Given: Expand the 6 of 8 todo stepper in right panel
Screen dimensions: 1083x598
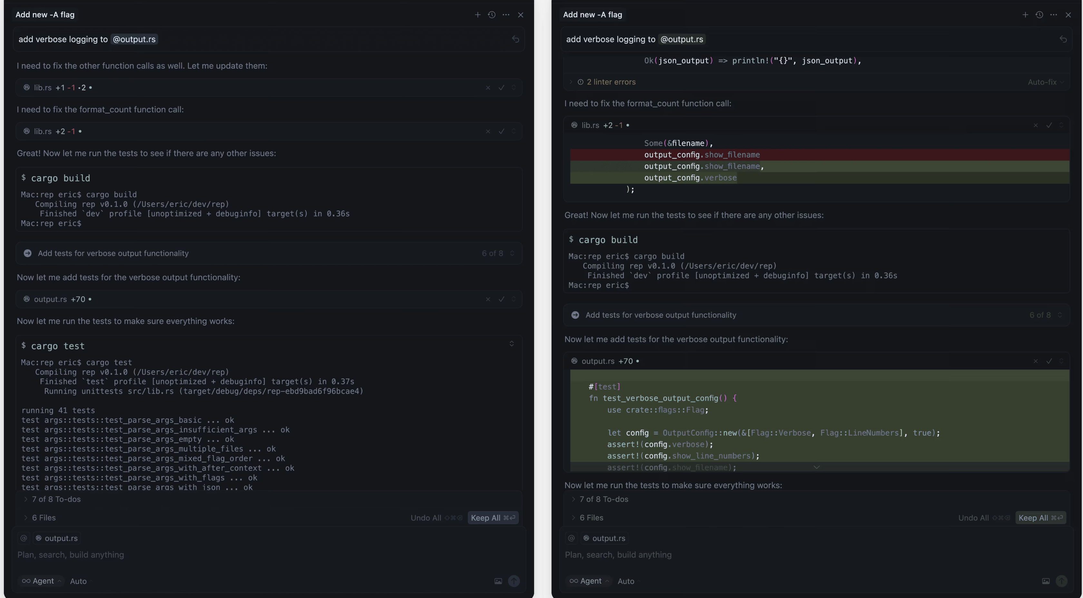Looking at the screenshot, I should click(1060, 315).
